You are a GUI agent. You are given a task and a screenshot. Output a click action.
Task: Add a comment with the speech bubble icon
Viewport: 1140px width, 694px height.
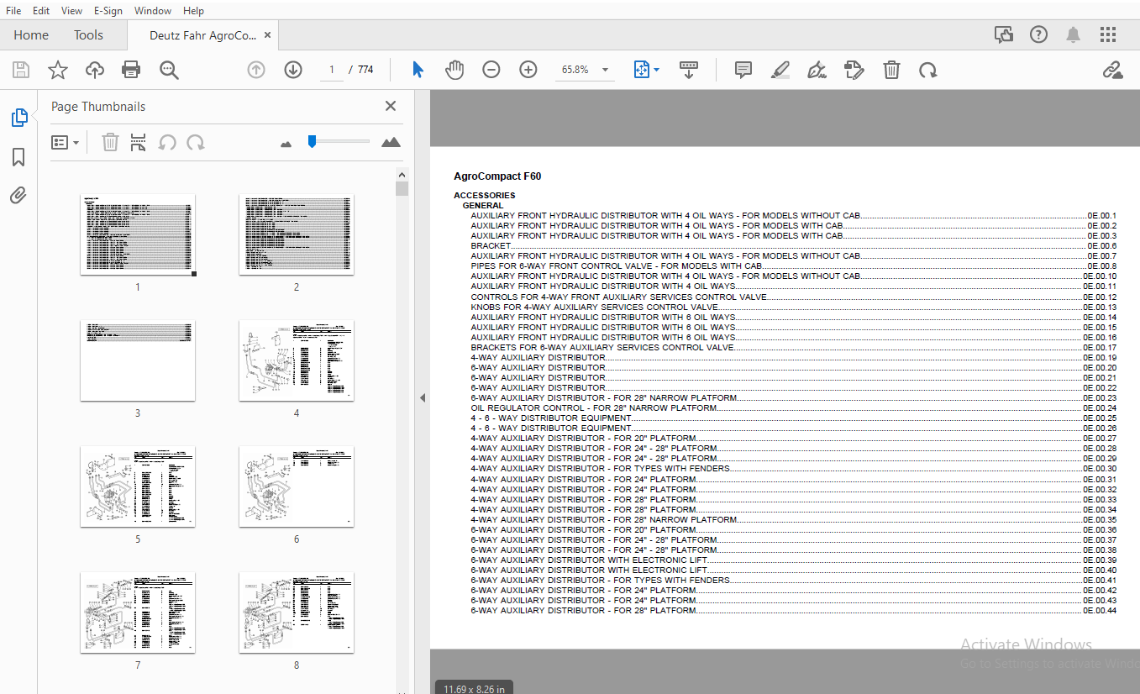(x=743, y=70)
